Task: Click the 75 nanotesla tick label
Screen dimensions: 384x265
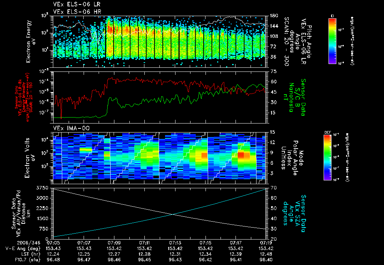Action: (274, 71)
